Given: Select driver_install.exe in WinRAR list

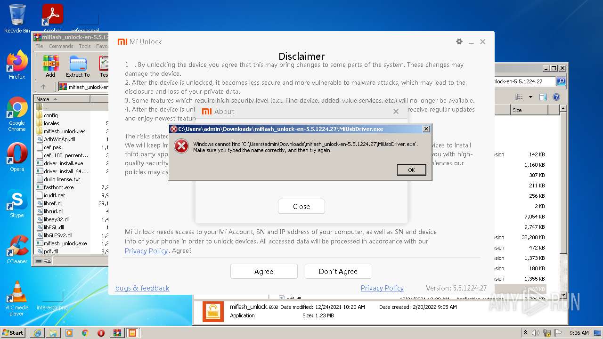Looking at the screenshot, I should pyautogui.click(x=63, y=163).
